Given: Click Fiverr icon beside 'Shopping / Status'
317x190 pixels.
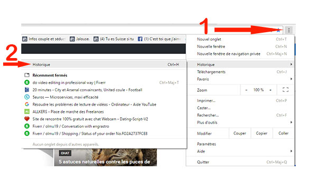Looking at the screenshot, I should point(27,134).
